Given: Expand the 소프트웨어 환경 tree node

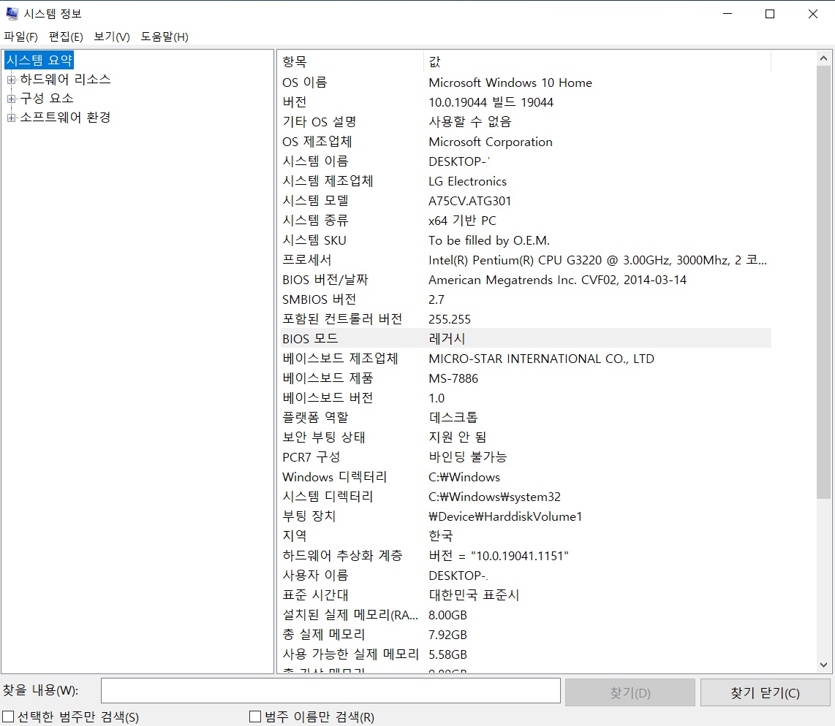Looking at the screenshot, I should pos(11,118).
